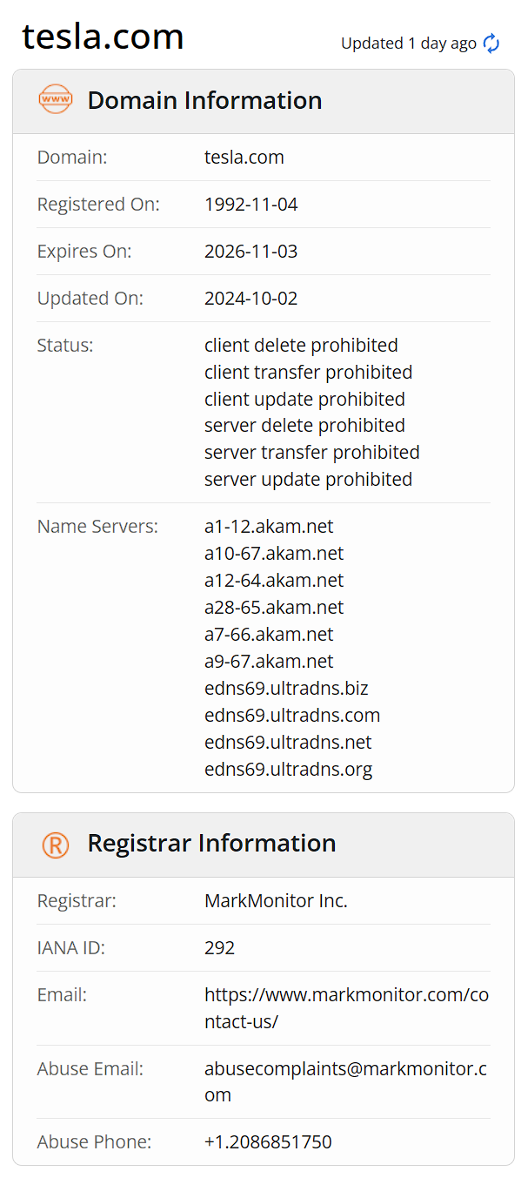Screen dimensions: 521x1178
Task: Select expiry date 2026-11-03
Action: (x=251, y=252)
